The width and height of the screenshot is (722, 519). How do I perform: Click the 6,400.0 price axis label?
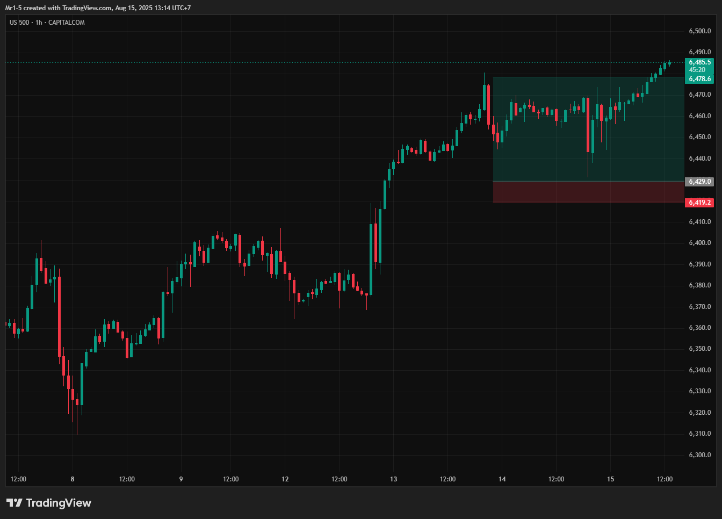(x=699, y=243)
